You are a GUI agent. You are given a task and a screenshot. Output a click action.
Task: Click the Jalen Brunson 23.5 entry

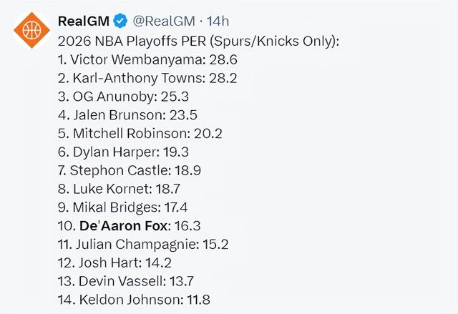pos(127,115)
